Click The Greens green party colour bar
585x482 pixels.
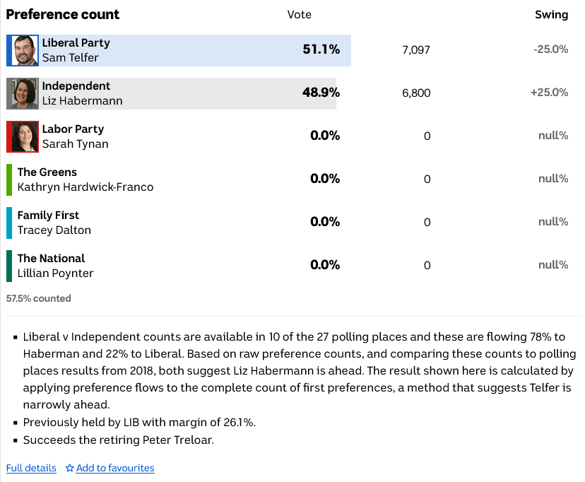pyautogui.click(x=9, y=180)
